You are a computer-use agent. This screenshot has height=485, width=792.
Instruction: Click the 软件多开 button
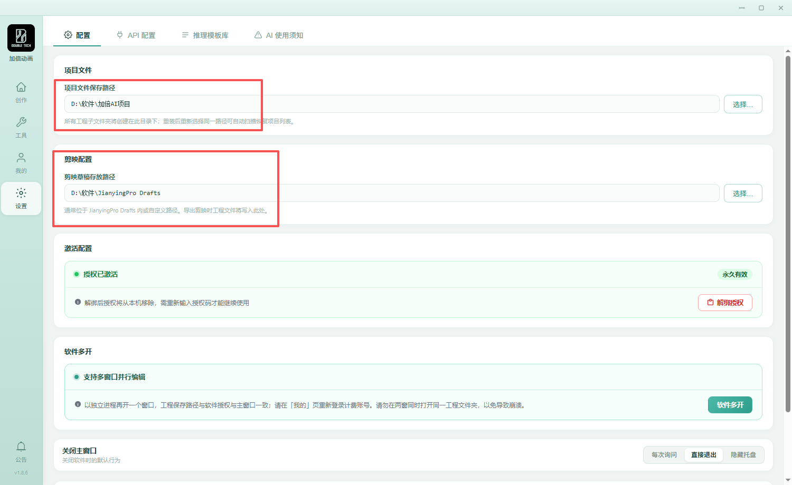click(730, 405)
